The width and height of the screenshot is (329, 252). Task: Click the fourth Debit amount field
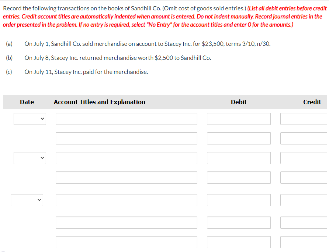point(239,177)
